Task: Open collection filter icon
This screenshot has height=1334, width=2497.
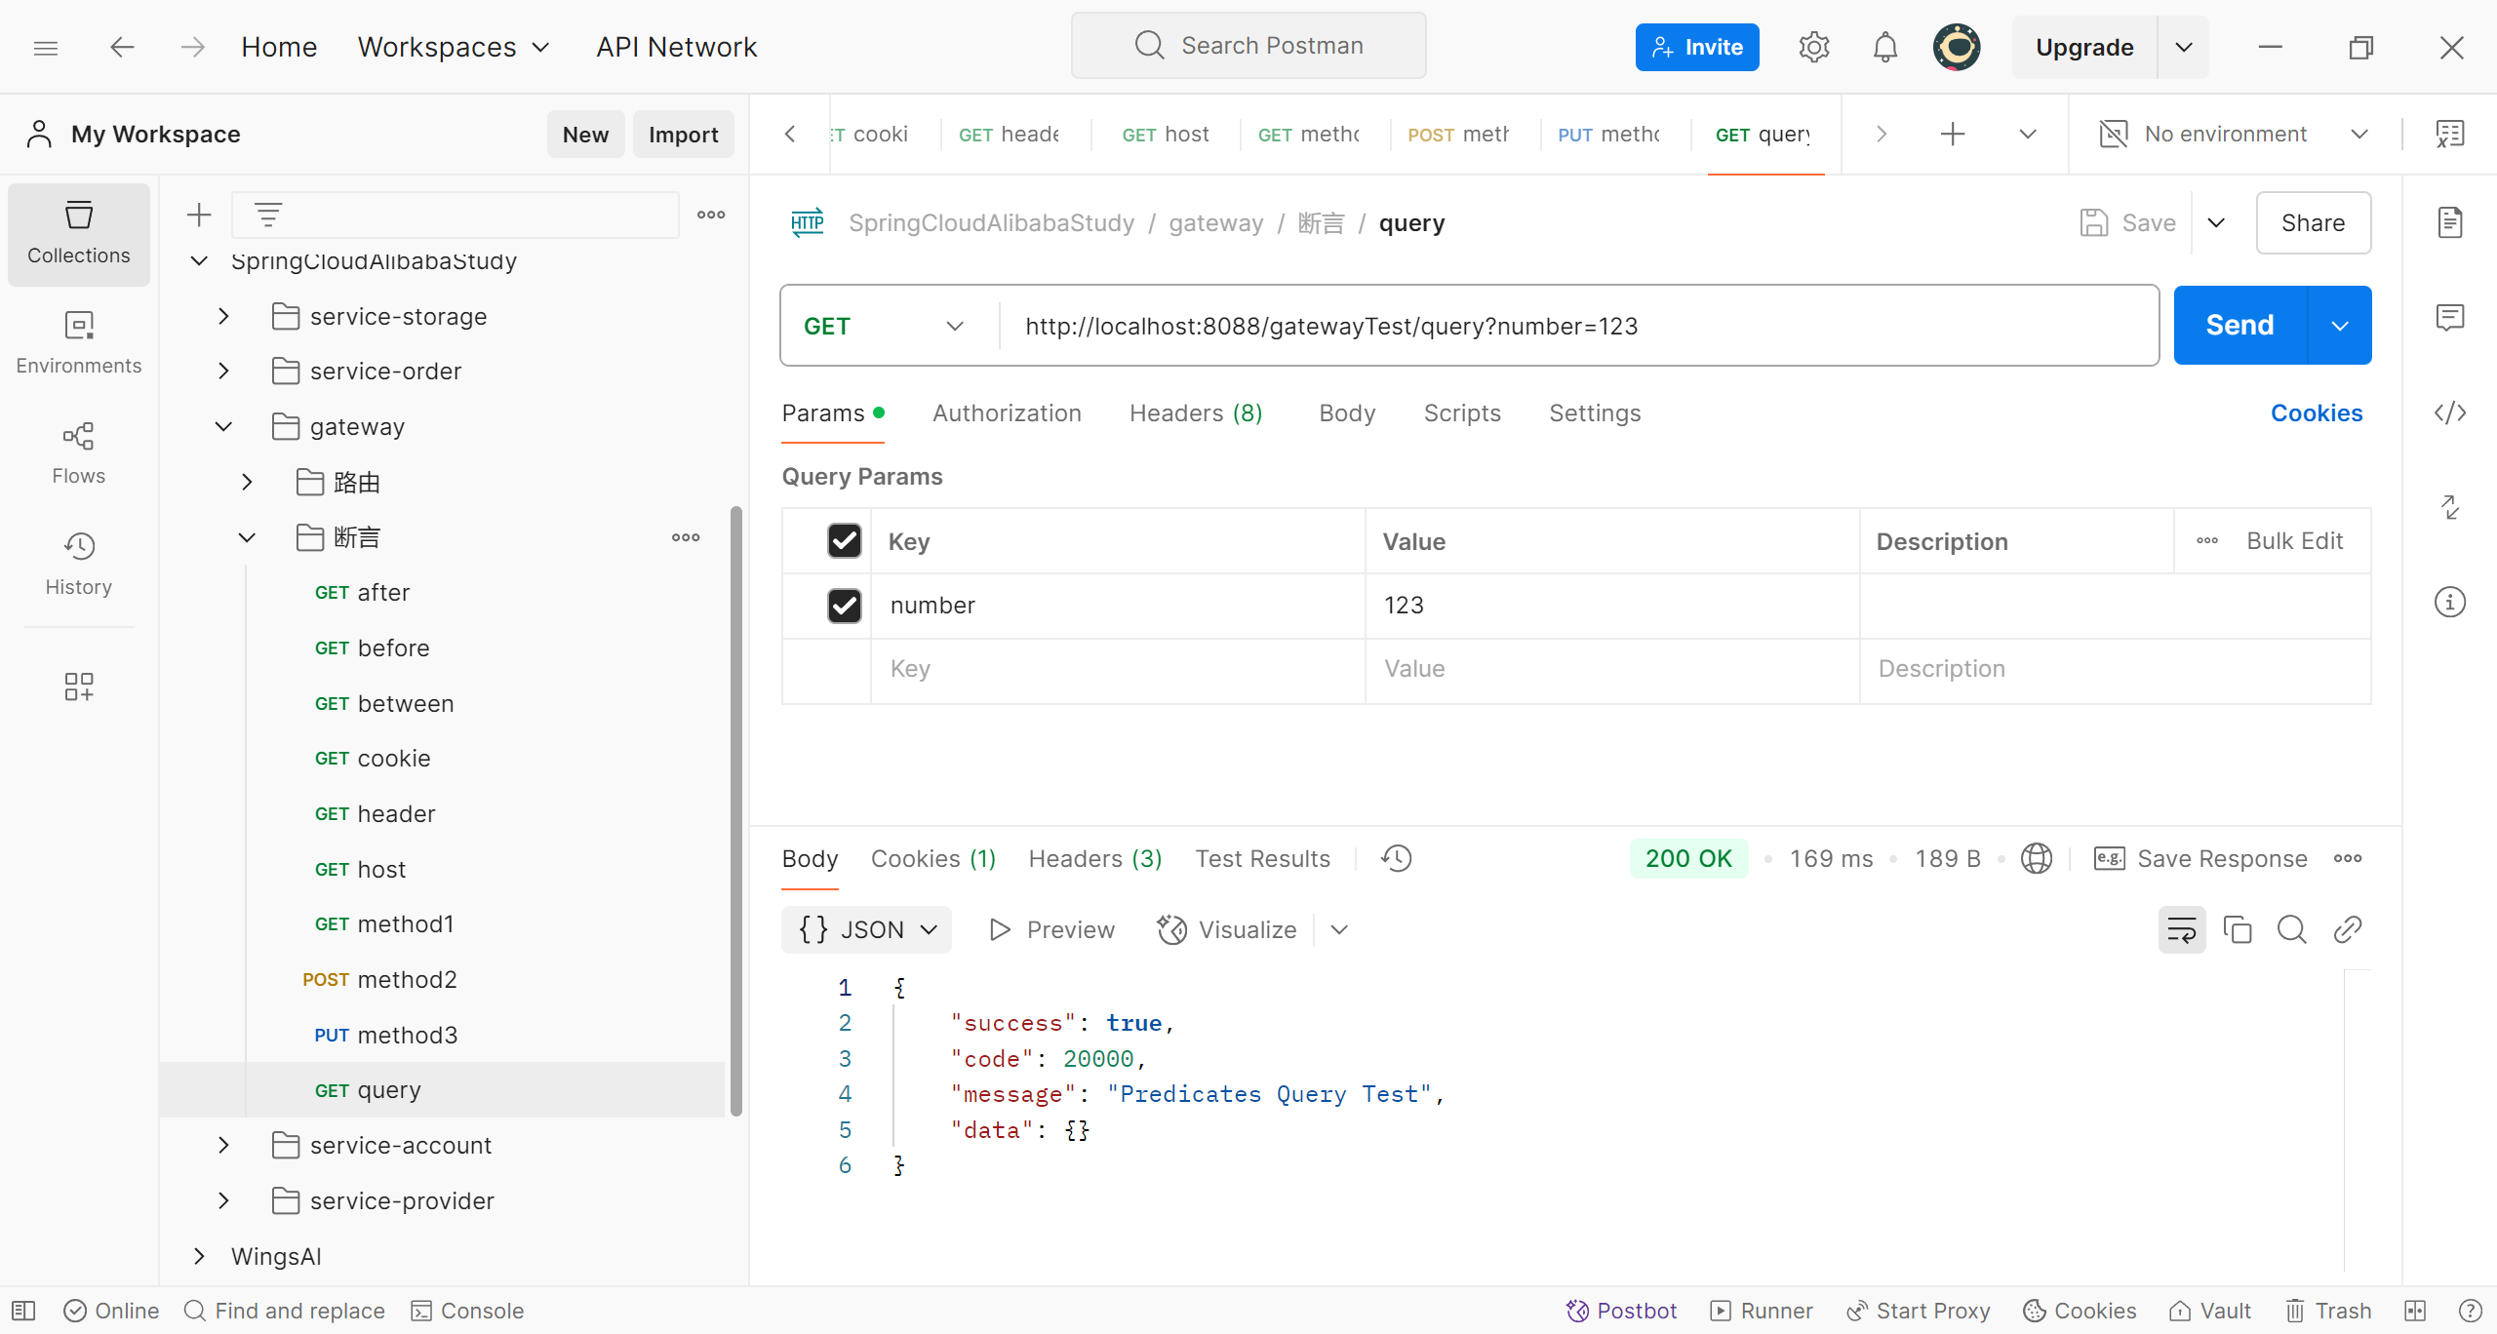Action: pyautogui.click(x=268, y=215)
